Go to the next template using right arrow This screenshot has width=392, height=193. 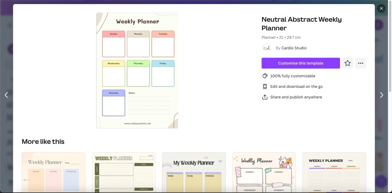(x=382, y=95)
